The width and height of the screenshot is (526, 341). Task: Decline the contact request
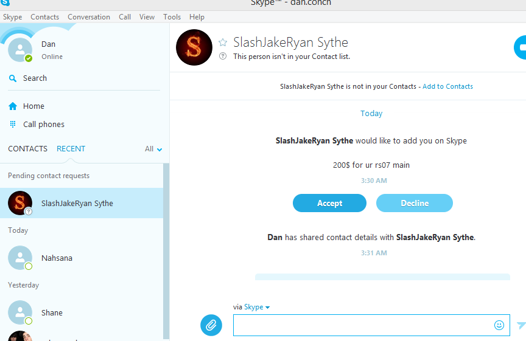415,203
